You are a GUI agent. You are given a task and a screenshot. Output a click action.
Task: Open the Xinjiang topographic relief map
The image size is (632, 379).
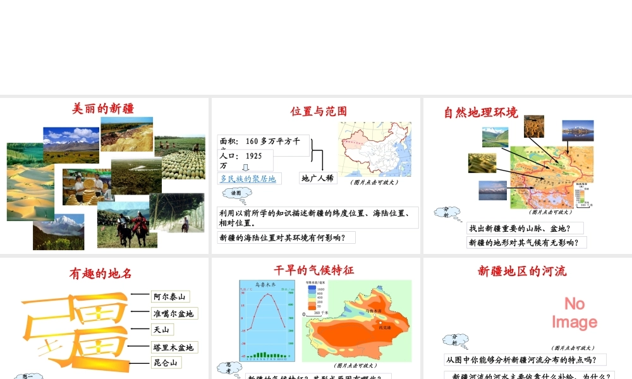(x=552, y=177)
